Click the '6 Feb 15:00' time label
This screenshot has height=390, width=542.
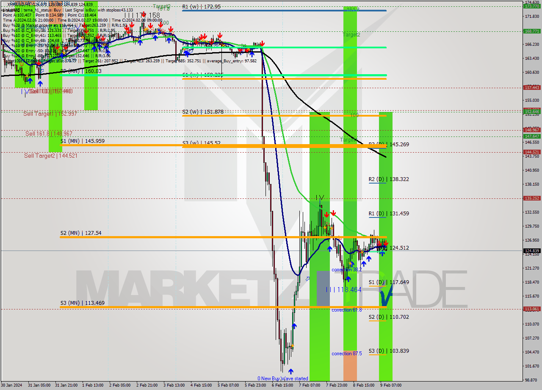click(282, 385)
